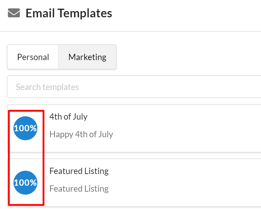
Task: Select the "Happy 4th of July" subject line
Action: (81, 135)
